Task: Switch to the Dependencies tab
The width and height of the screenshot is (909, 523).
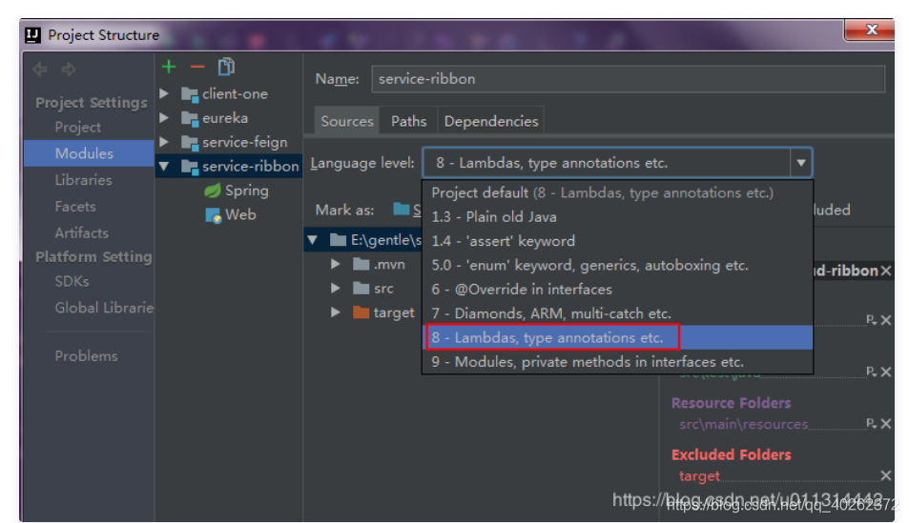Action: pyautogui.click(x=491, y=121)
